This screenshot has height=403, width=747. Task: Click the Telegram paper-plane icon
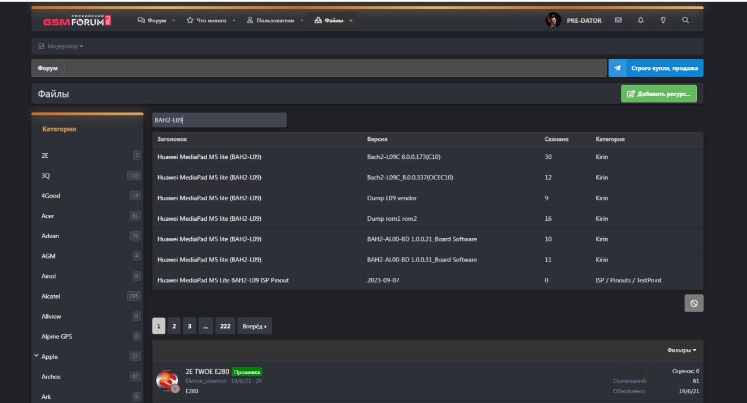pos(617,68)
